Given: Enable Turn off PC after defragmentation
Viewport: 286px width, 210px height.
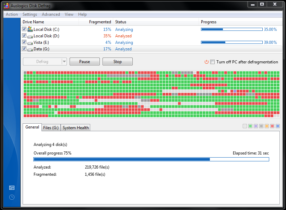Looking at the screenshot, I should [x=212, y=62].
